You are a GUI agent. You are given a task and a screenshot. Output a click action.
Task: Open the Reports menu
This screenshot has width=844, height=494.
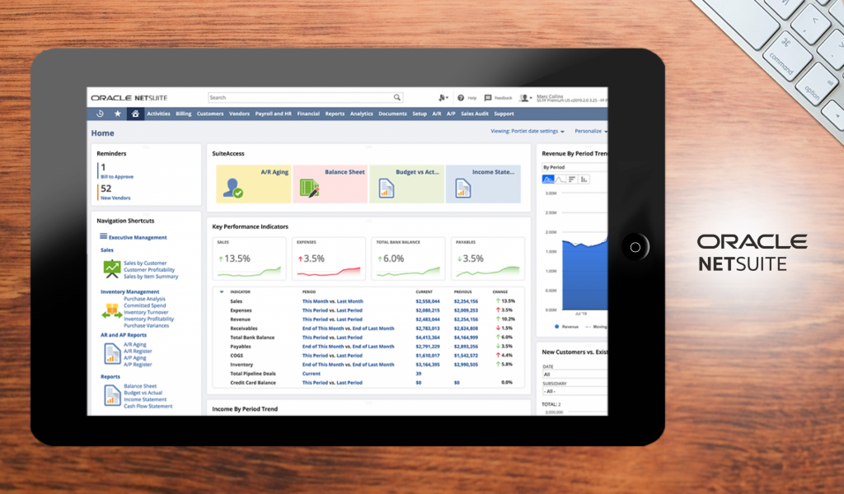pyautogui.click(x=335, y=114)
